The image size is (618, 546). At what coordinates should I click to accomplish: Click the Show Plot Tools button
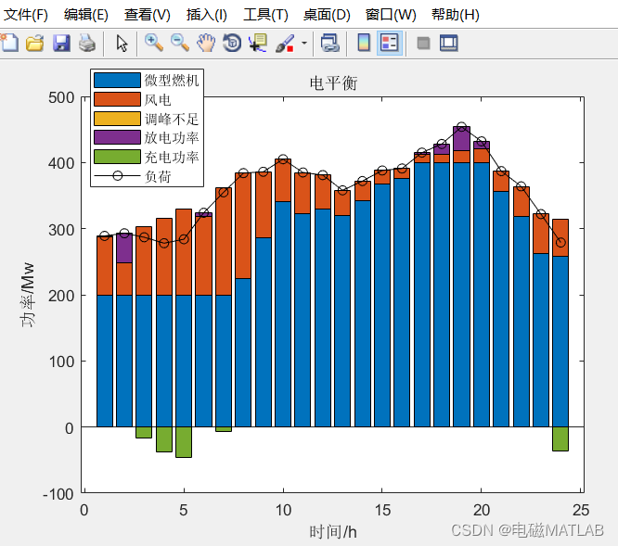(x=449, y=43)
